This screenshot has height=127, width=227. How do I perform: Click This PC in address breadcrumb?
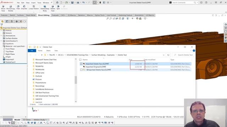pos(52,55)
